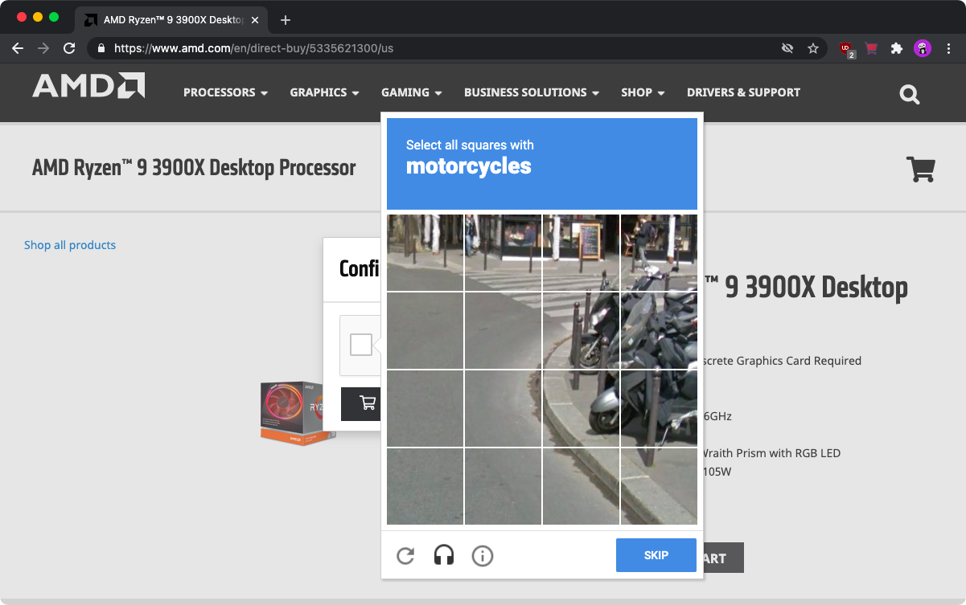Click the uBlock Origin extension icon
The height and width of the screenshot is (605, 966).
[x=846, y=49]
